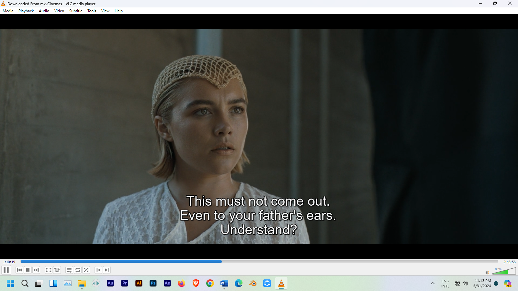Open the Playback menu
The height and width of the screenshot is (291, 518).
(26, 11)
